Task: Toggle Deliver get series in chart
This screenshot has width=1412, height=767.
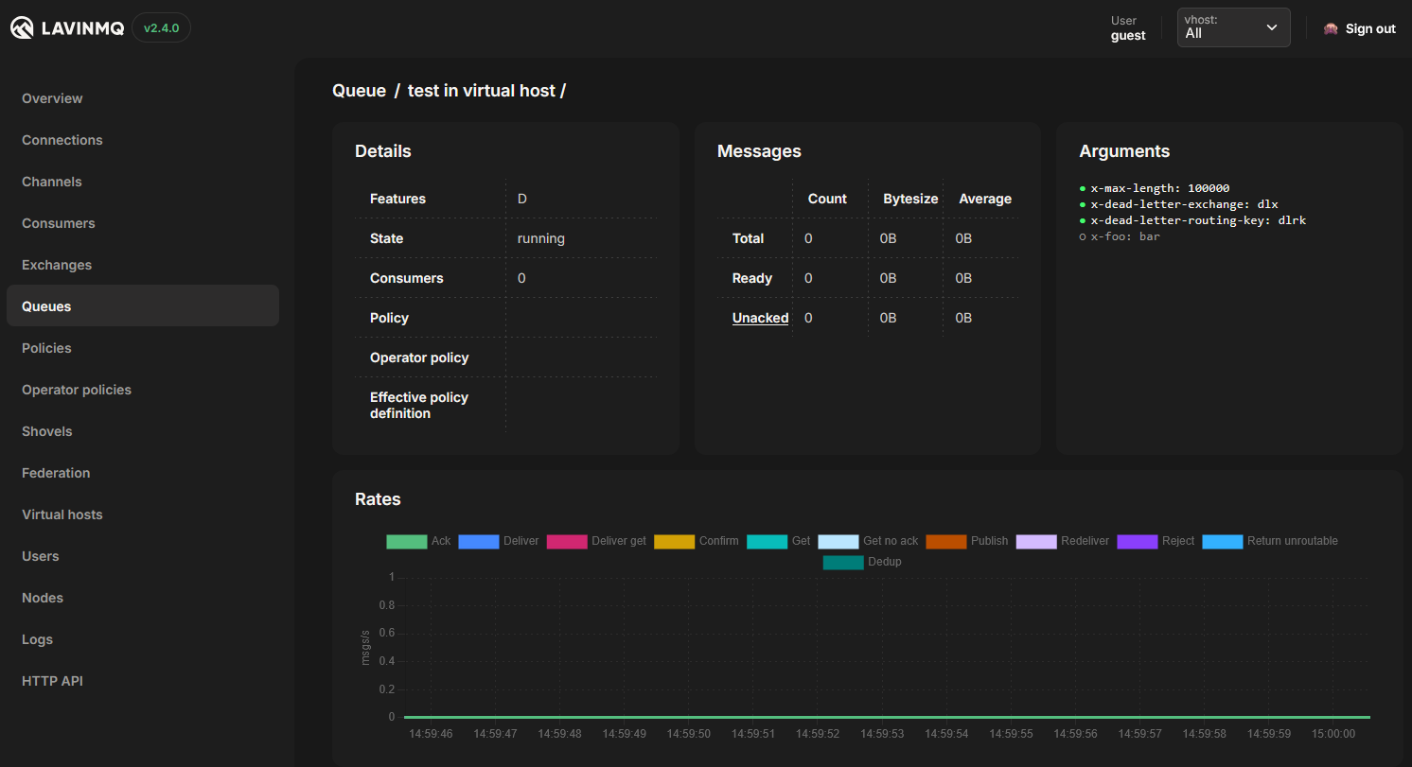Action: pyautogui.click(x=596, y=541)
